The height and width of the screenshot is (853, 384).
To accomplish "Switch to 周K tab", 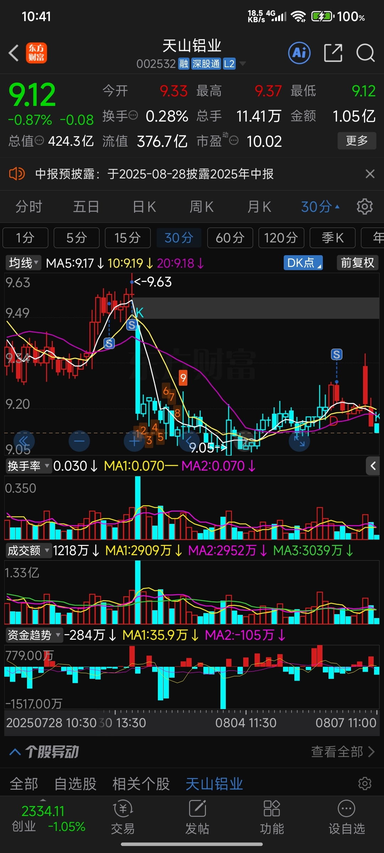I will 202,206.
